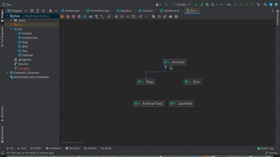Screen dimensions: 280x157
Task: Expand External Libraries node
Action: coord(7,73)
